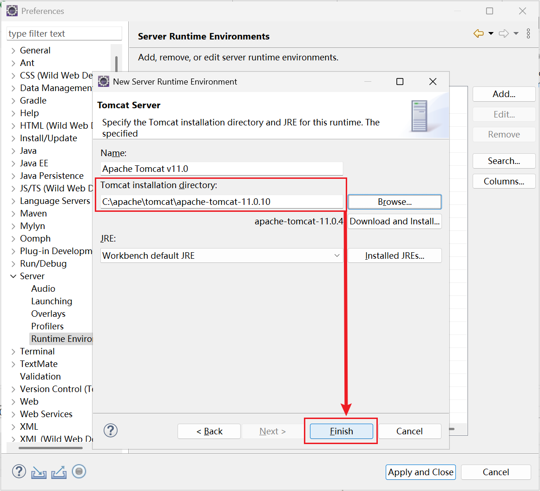Expand the Maven preferences node
The image size is (540, 491).
click(x=13, y=214)
